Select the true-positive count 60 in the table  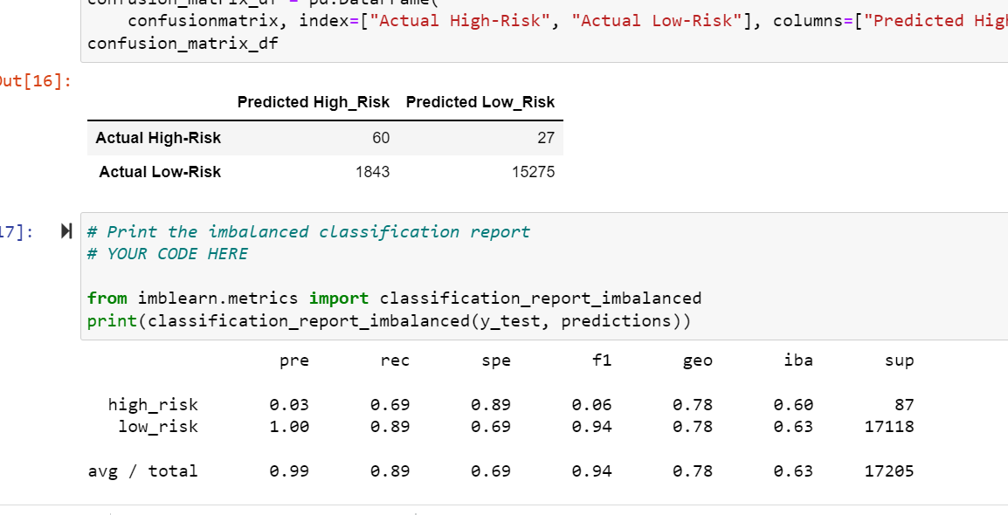point(381,138)
